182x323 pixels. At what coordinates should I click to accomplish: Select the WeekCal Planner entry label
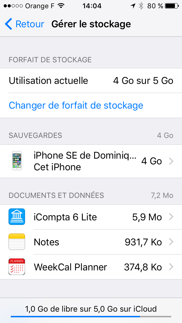point(70,267)
